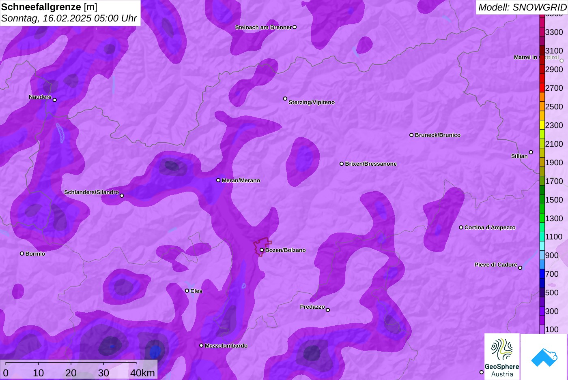
Task: Select the Sterzing/Vipiteno map marker
Action: coord(285,98)
